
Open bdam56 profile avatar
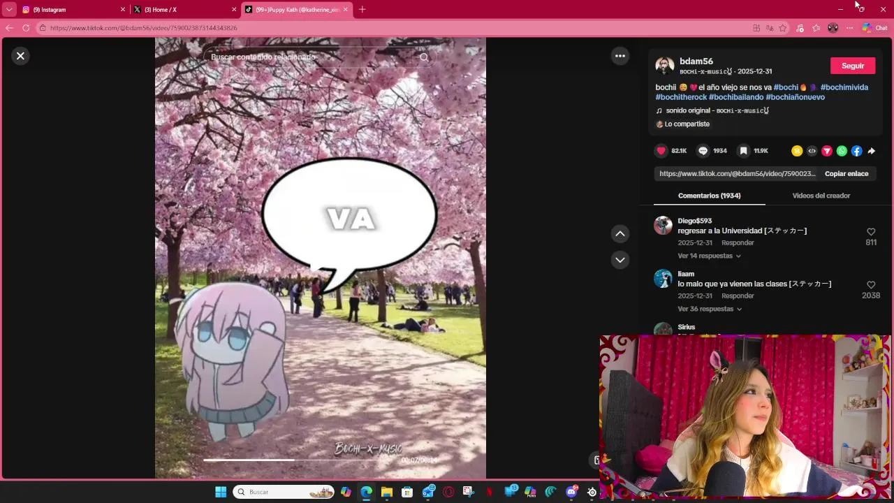[665, 66]
